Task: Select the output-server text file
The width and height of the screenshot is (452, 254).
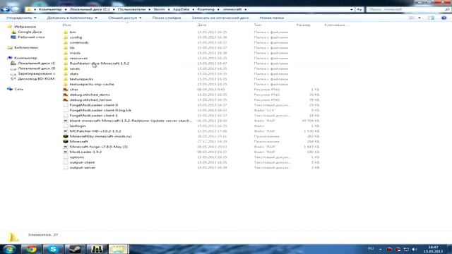Action: tap(83, 168)
